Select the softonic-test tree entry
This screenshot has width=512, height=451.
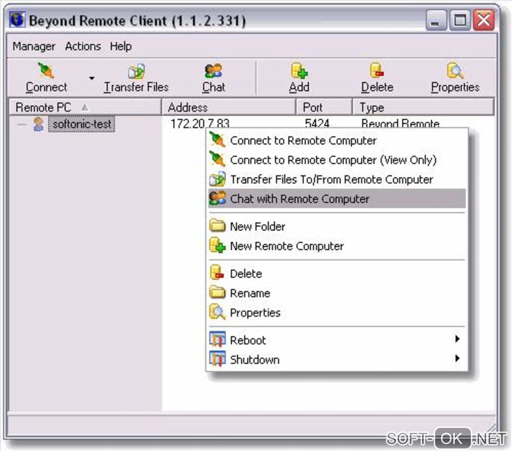tap(82, 124)
